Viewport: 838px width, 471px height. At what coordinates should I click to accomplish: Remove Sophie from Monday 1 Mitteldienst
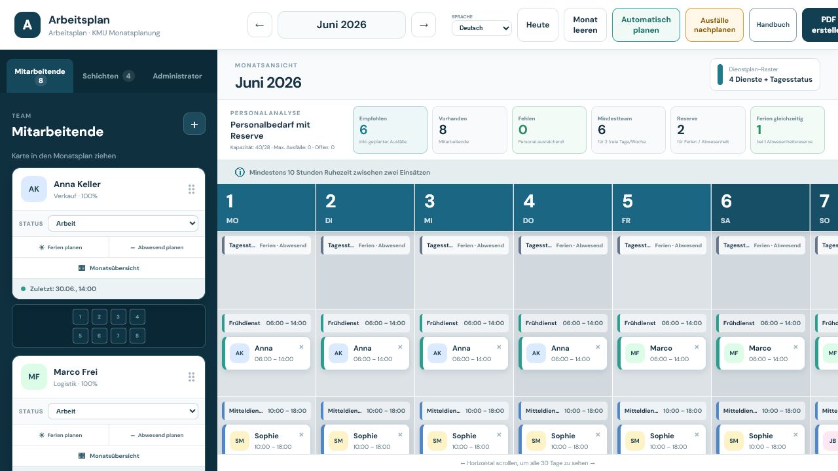(x=301, y=435)
